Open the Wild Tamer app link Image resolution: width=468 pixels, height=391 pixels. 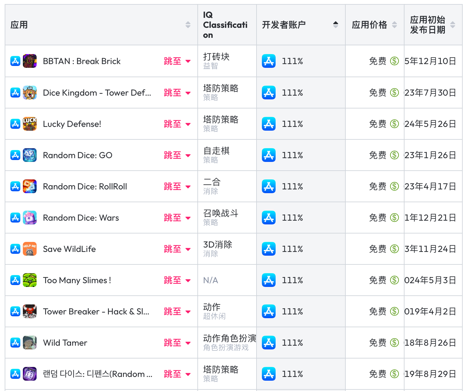click(x=65, y=343)
